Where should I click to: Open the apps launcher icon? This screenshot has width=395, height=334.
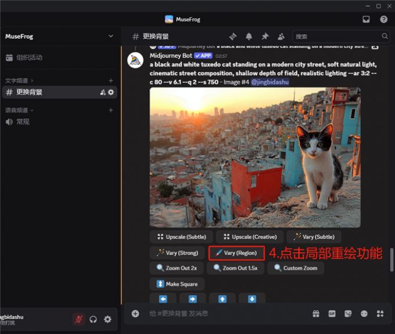(x=380, y=314)
